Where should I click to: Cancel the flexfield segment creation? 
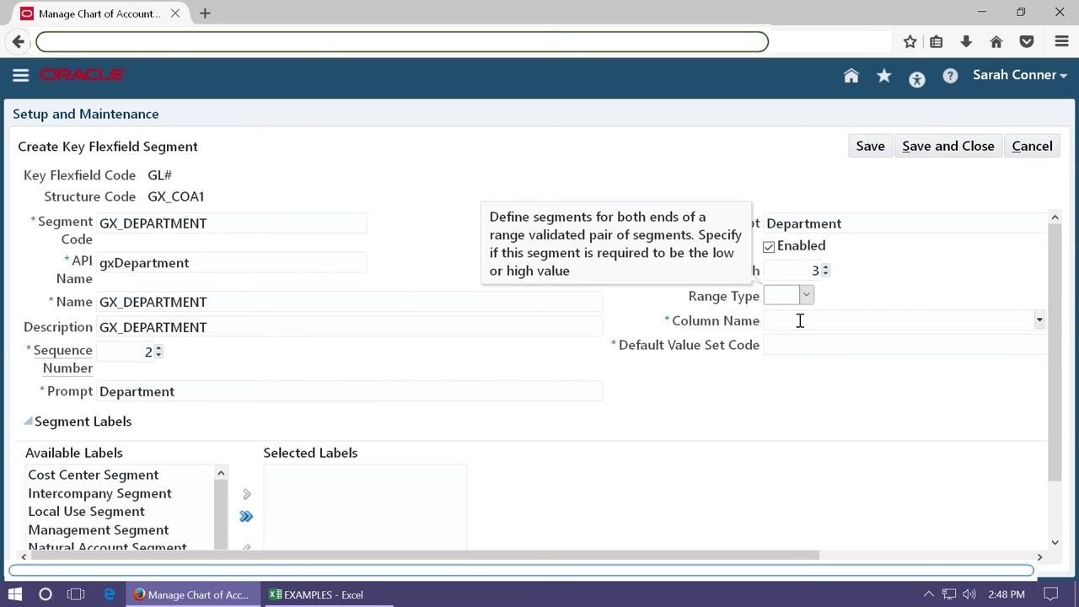[x=1032, y=146]
